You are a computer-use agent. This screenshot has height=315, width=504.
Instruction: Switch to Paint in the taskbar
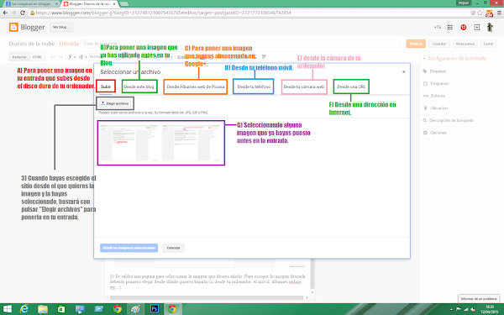(135, 309)
